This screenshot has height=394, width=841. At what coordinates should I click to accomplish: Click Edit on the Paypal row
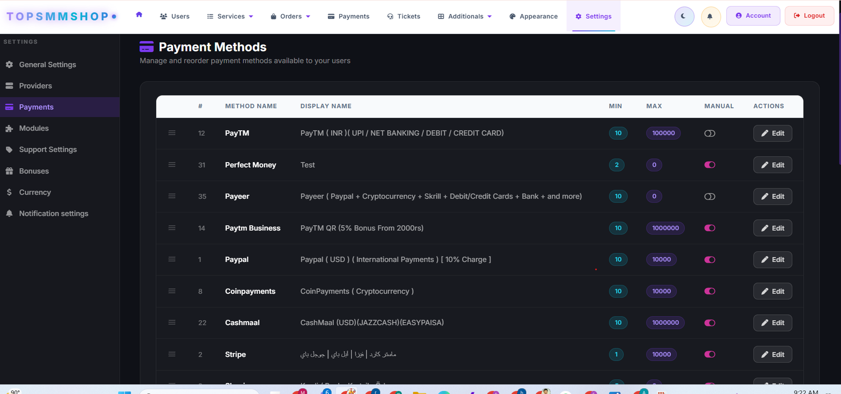(x=773, y=259)
